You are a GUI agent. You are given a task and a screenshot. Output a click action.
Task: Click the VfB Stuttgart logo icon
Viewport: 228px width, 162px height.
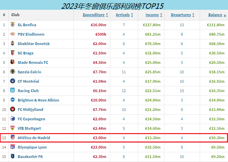(x=13, y=128)
